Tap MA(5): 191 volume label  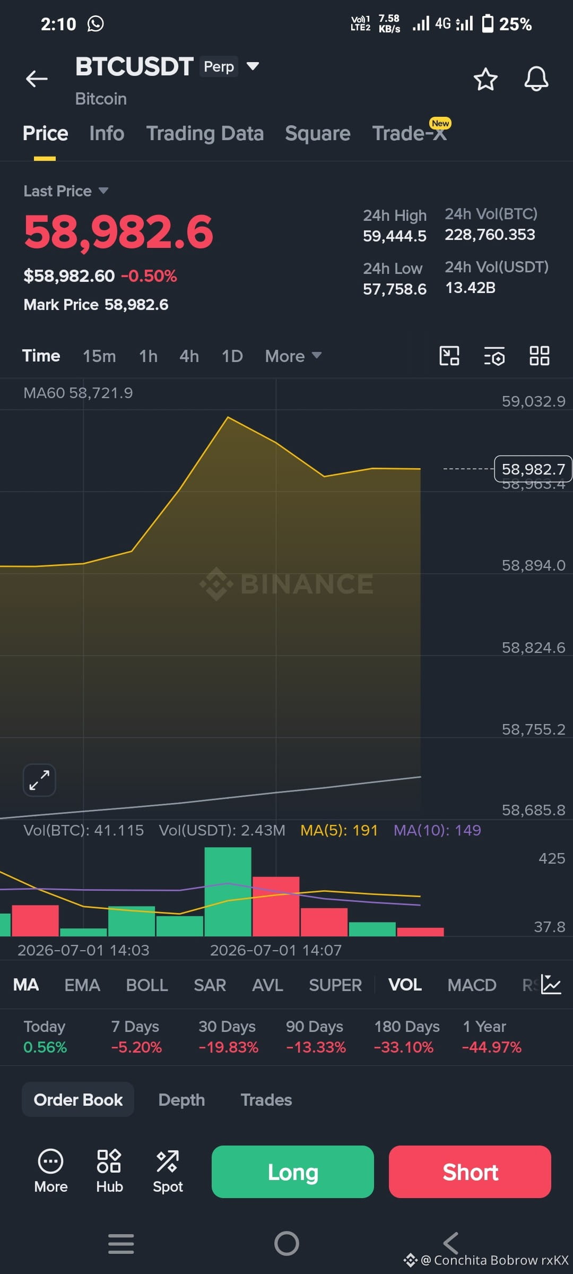pos(339,830)
